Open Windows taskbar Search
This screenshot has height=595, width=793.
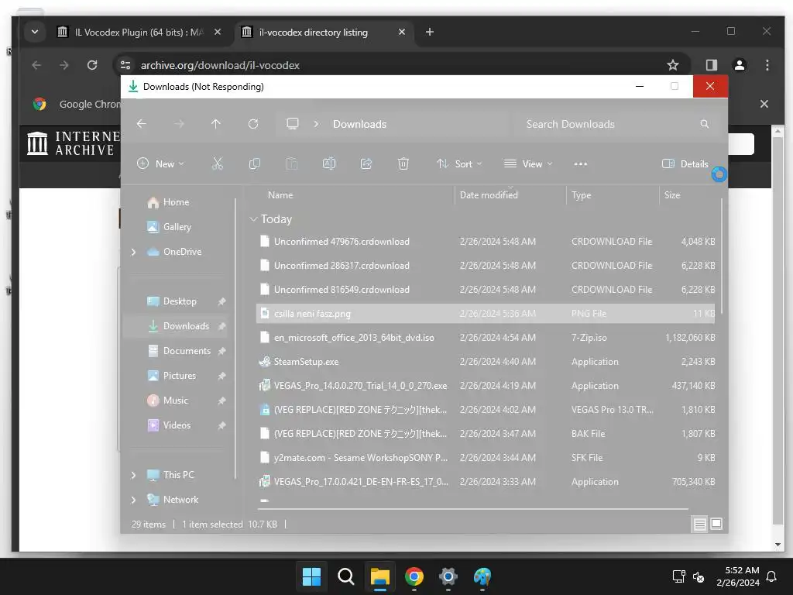point(346,576)
